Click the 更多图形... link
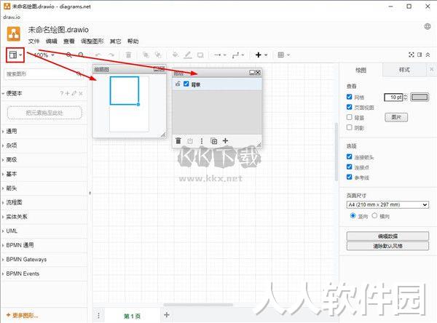Screen dimensions: 437x323 (23, 316)
